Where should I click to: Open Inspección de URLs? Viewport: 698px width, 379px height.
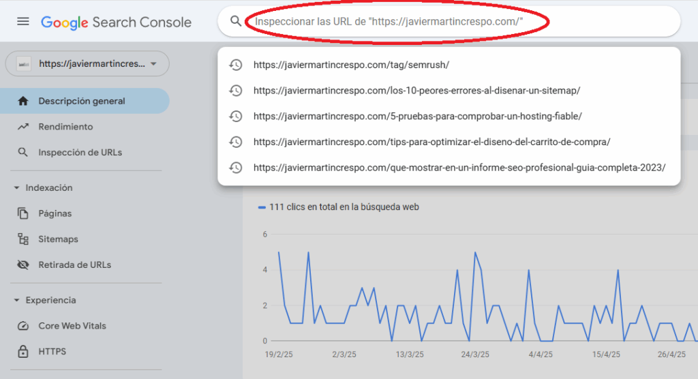point(80,152)
